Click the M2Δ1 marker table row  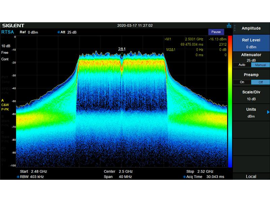coord(196,50)
